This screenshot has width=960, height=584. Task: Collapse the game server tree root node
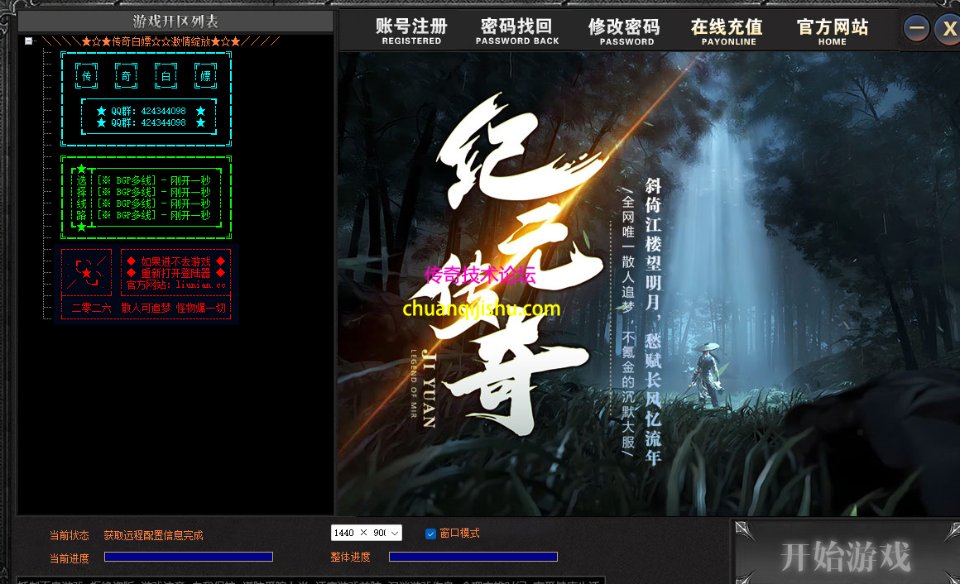pyautogui.click(x=27, y=40)
